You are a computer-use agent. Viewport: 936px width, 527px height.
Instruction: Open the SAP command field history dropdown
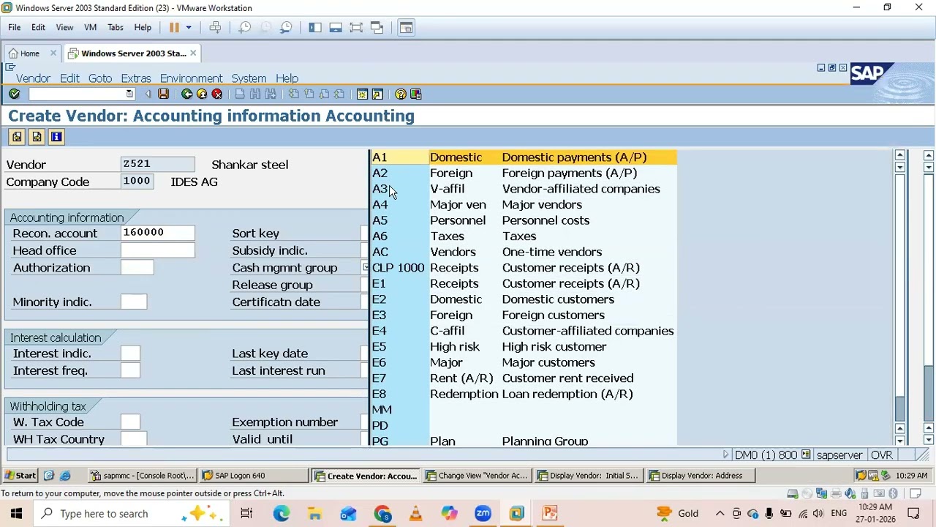coord(129,94)
